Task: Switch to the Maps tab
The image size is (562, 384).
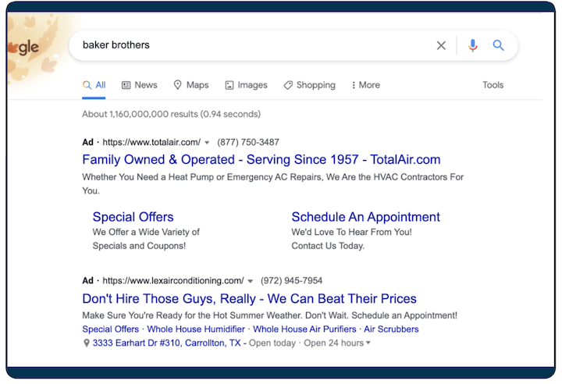Action: 191,85
